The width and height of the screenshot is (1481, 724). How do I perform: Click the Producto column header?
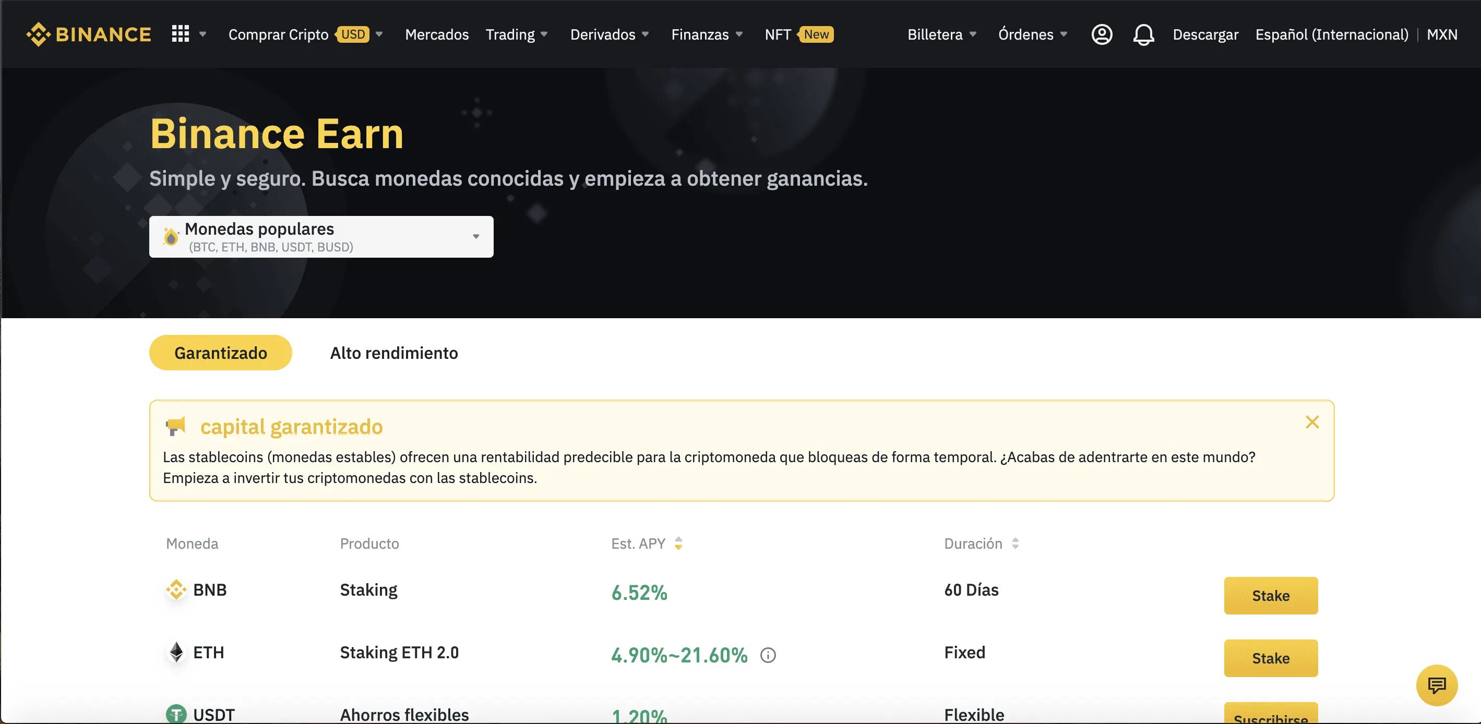369,544
